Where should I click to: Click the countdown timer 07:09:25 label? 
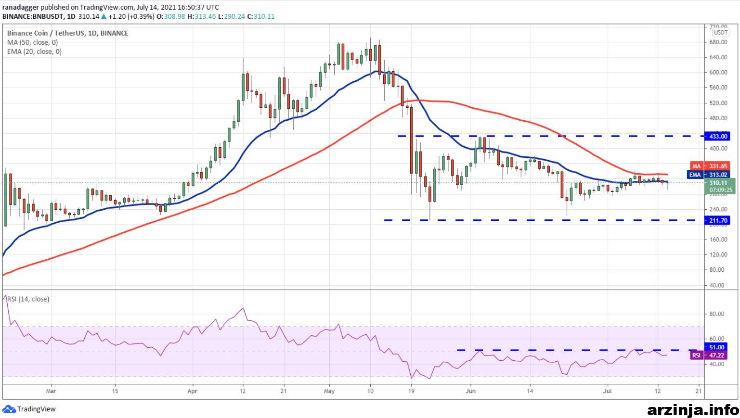[721, 190]
